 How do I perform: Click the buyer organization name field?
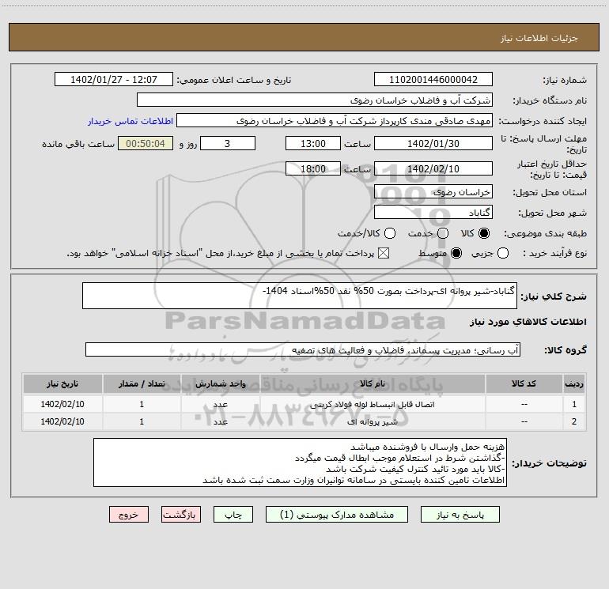pyautogui.click(x=315, y=100)
